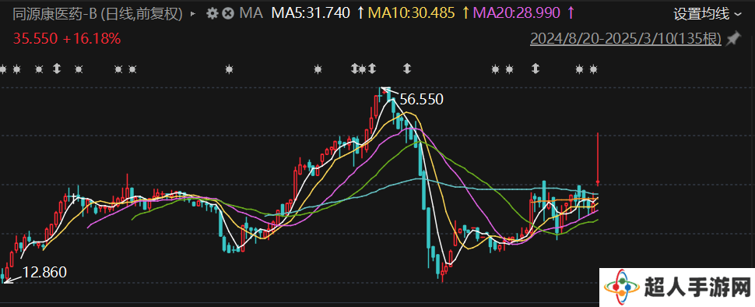755x307 pixels.
Task: Open the 2024/8/20-2025/3/10(135根) date range link
Action: [x=626, y=38]
